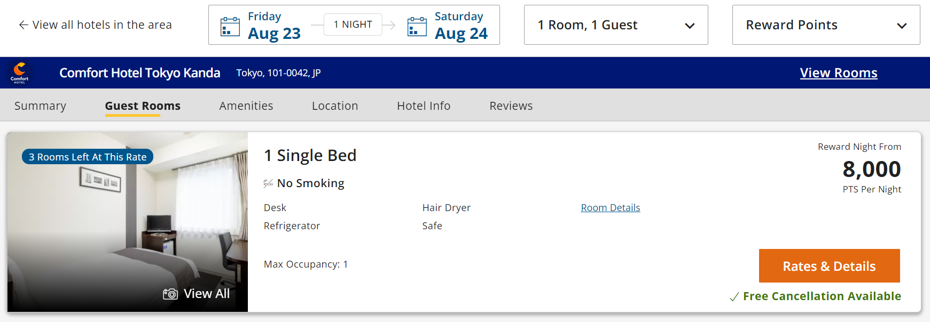Click the camera icon next to View All

(x=170, y=294)
